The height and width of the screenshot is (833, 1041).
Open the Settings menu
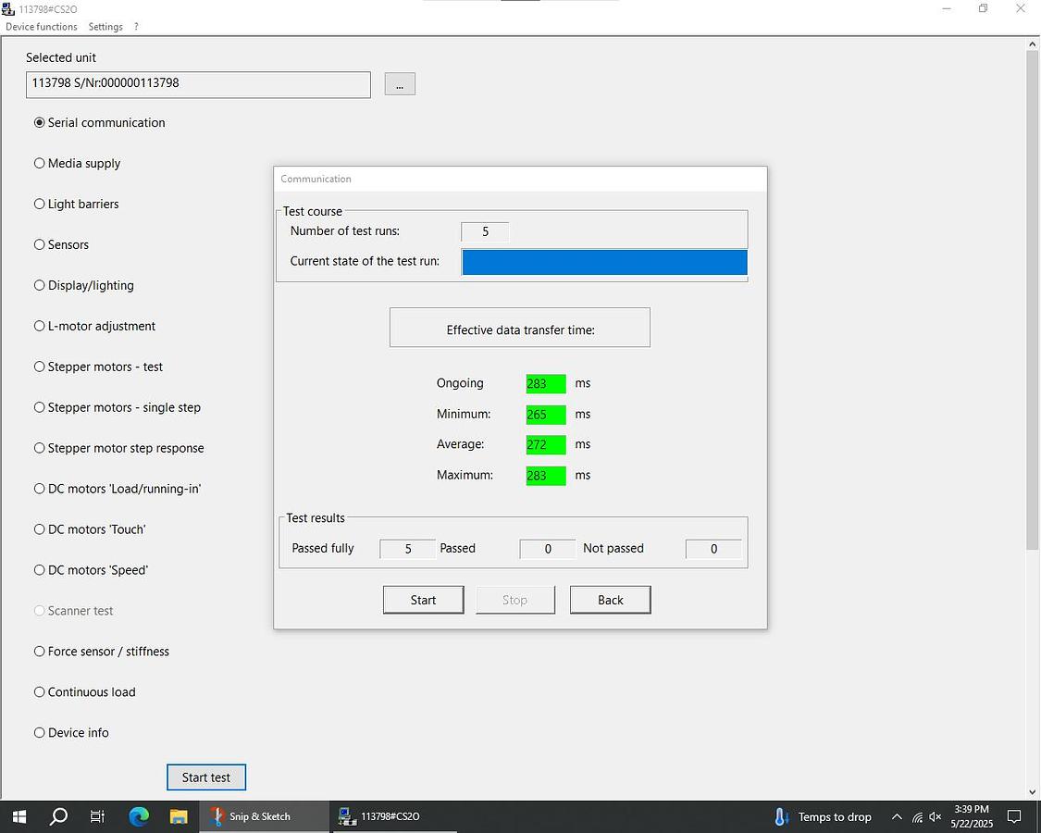(x=105, y=27)
